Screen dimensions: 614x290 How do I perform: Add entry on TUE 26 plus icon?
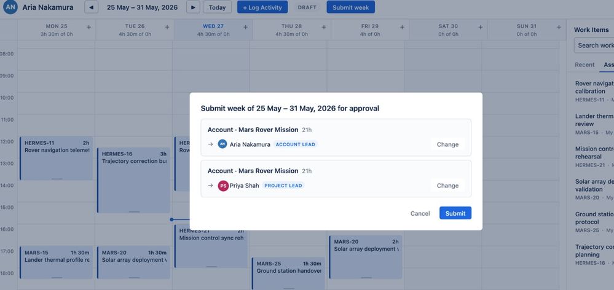[167, 27]
